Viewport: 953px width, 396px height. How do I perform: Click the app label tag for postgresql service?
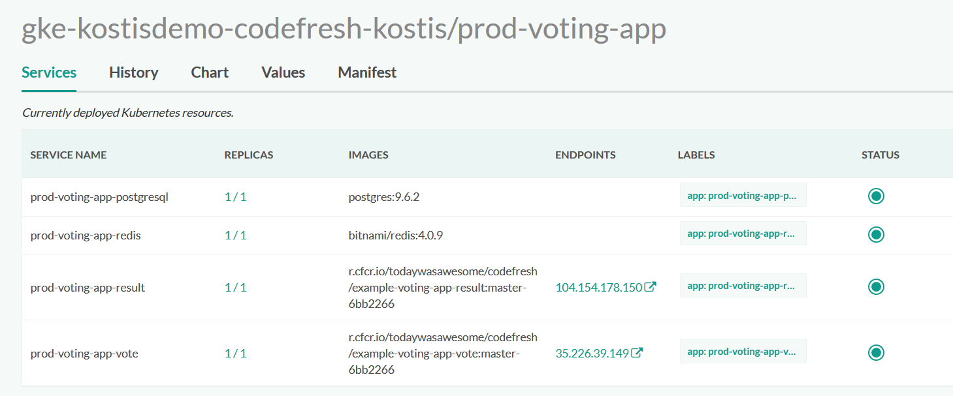pos(743,195)
